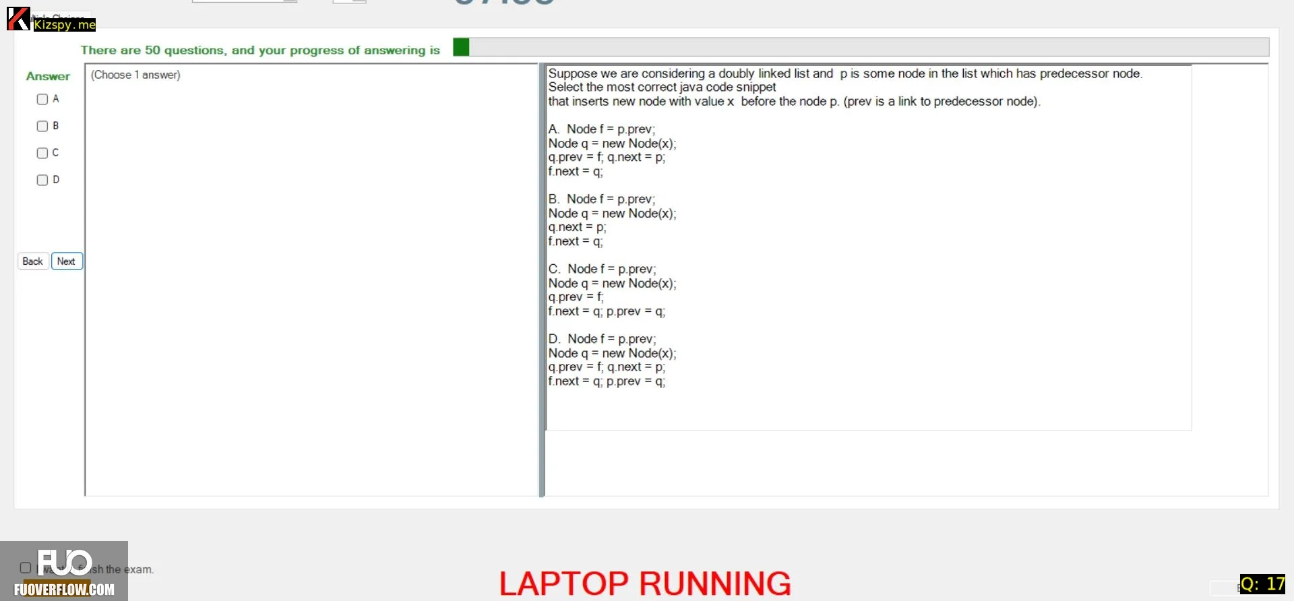Check answer option D
Screen dimensions: 1294x601
[x=42, y=180]
